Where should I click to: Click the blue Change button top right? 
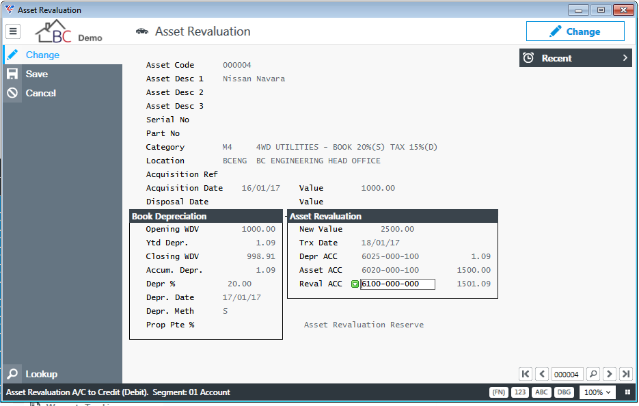pyautogui.click(x=575, y=31)
